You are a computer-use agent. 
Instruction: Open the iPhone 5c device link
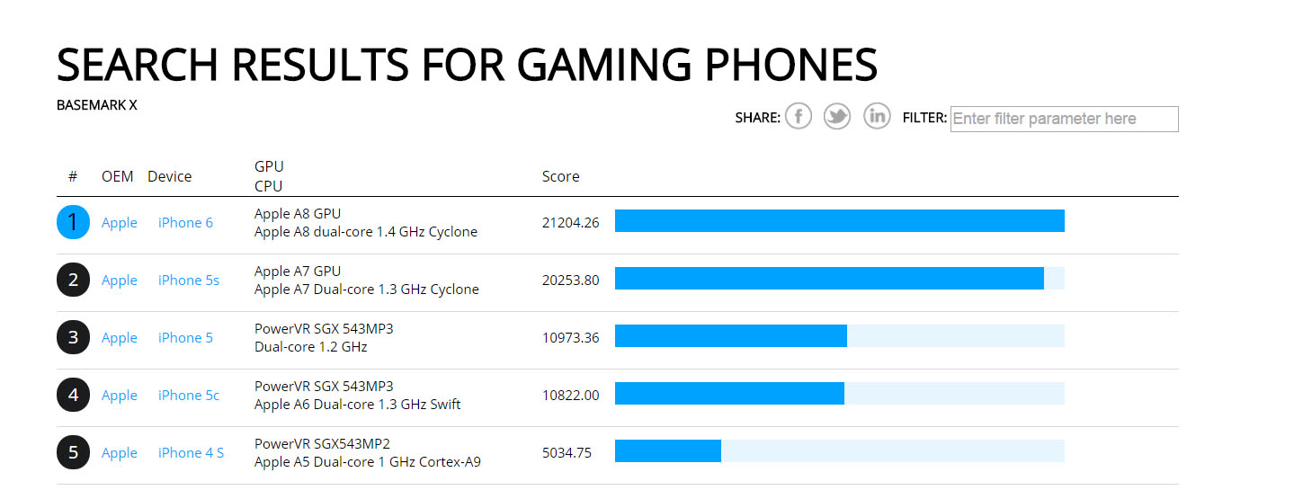(x=189, y=396)
